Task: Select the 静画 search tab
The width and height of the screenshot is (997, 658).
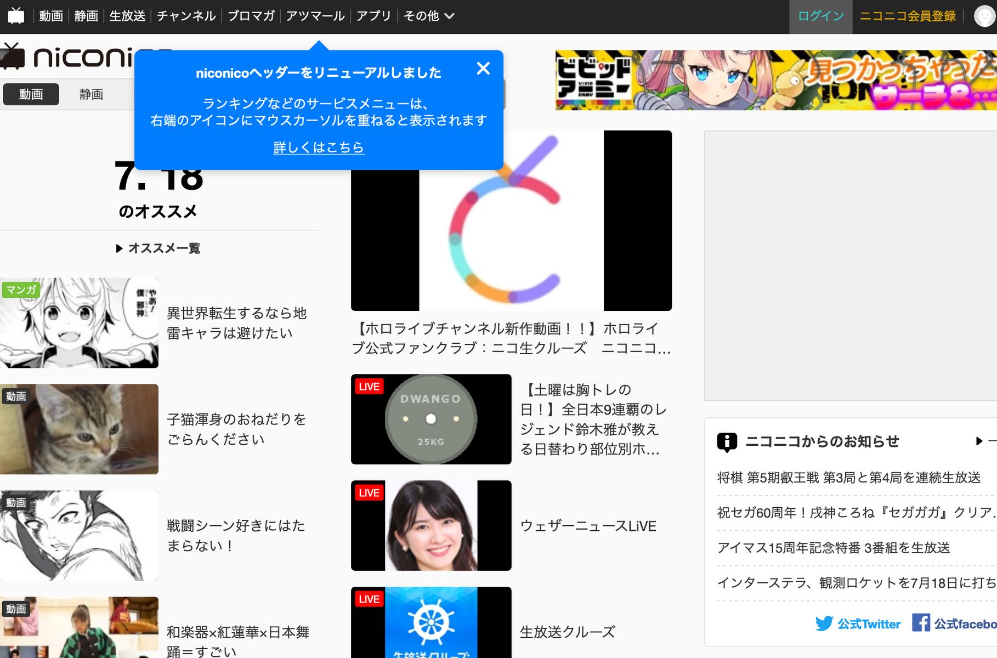Action: point(91,94)
